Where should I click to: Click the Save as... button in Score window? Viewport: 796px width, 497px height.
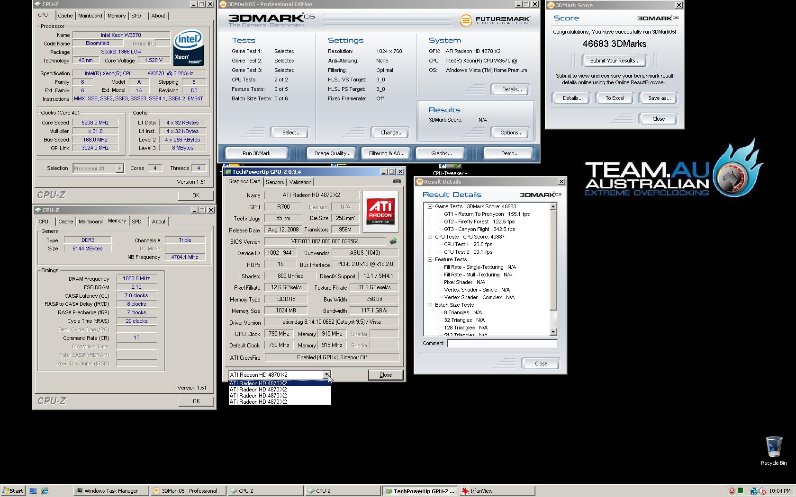(x=659, y=98)
